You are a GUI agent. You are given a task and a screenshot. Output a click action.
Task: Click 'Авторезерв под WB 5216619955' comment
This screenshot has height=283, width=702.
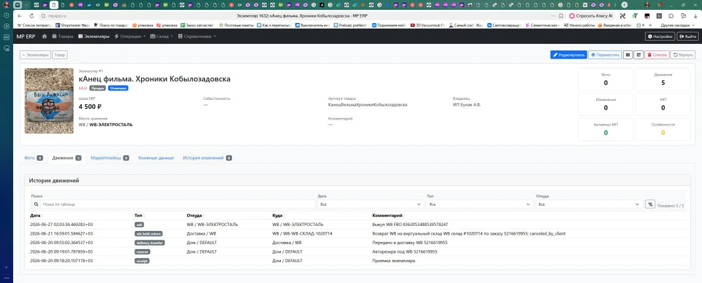point(405,252)
